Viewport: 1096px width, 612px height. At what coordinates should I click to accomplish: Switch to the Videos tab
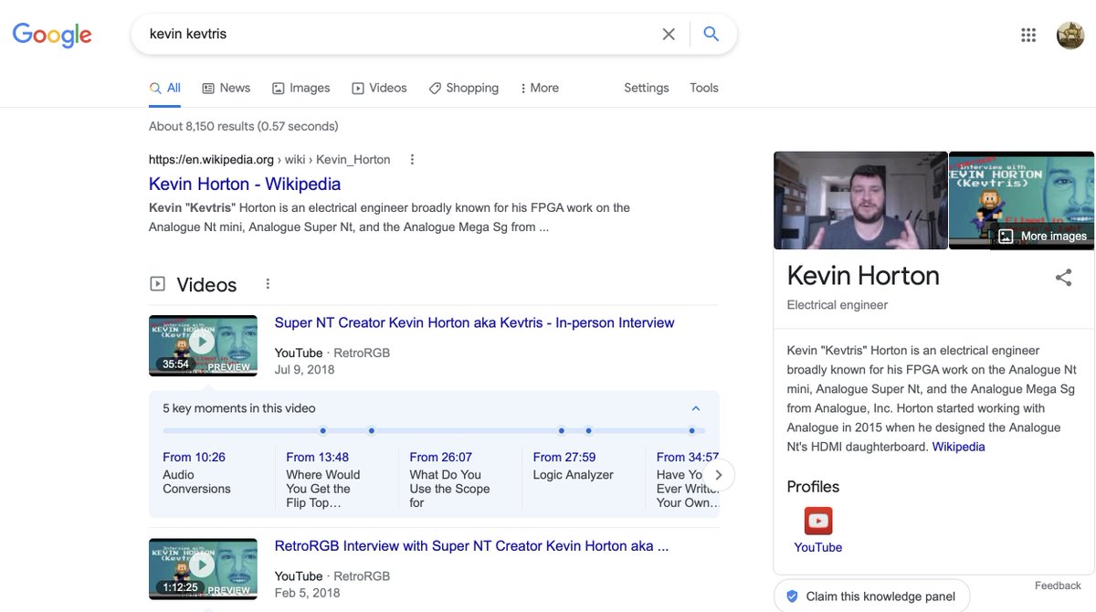pyautogui.click(x=379, y=88)
